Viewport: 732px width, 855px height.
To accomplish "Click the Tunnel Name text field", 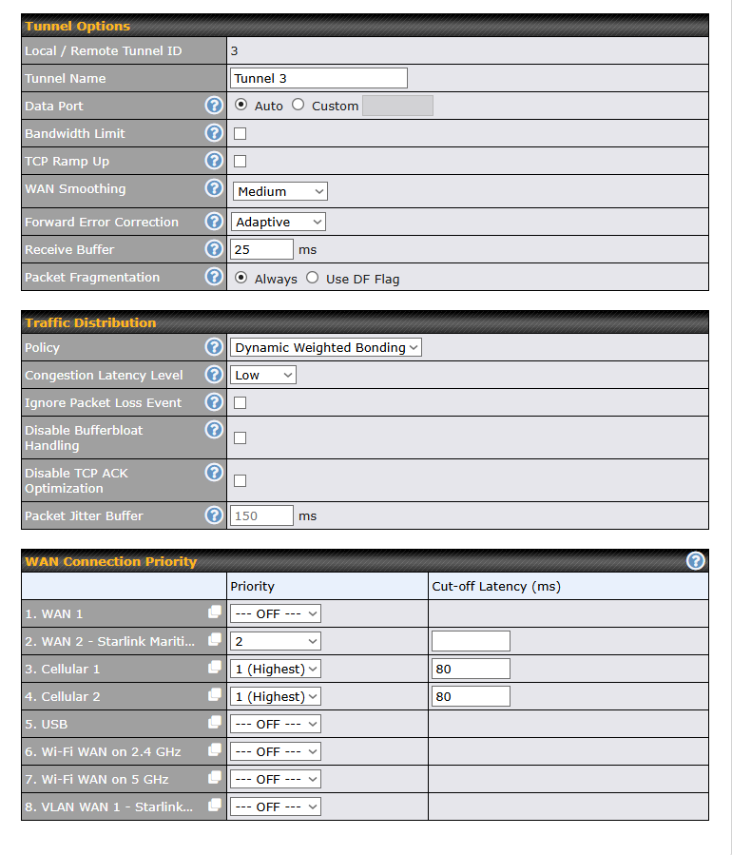I will click(318, 78).
